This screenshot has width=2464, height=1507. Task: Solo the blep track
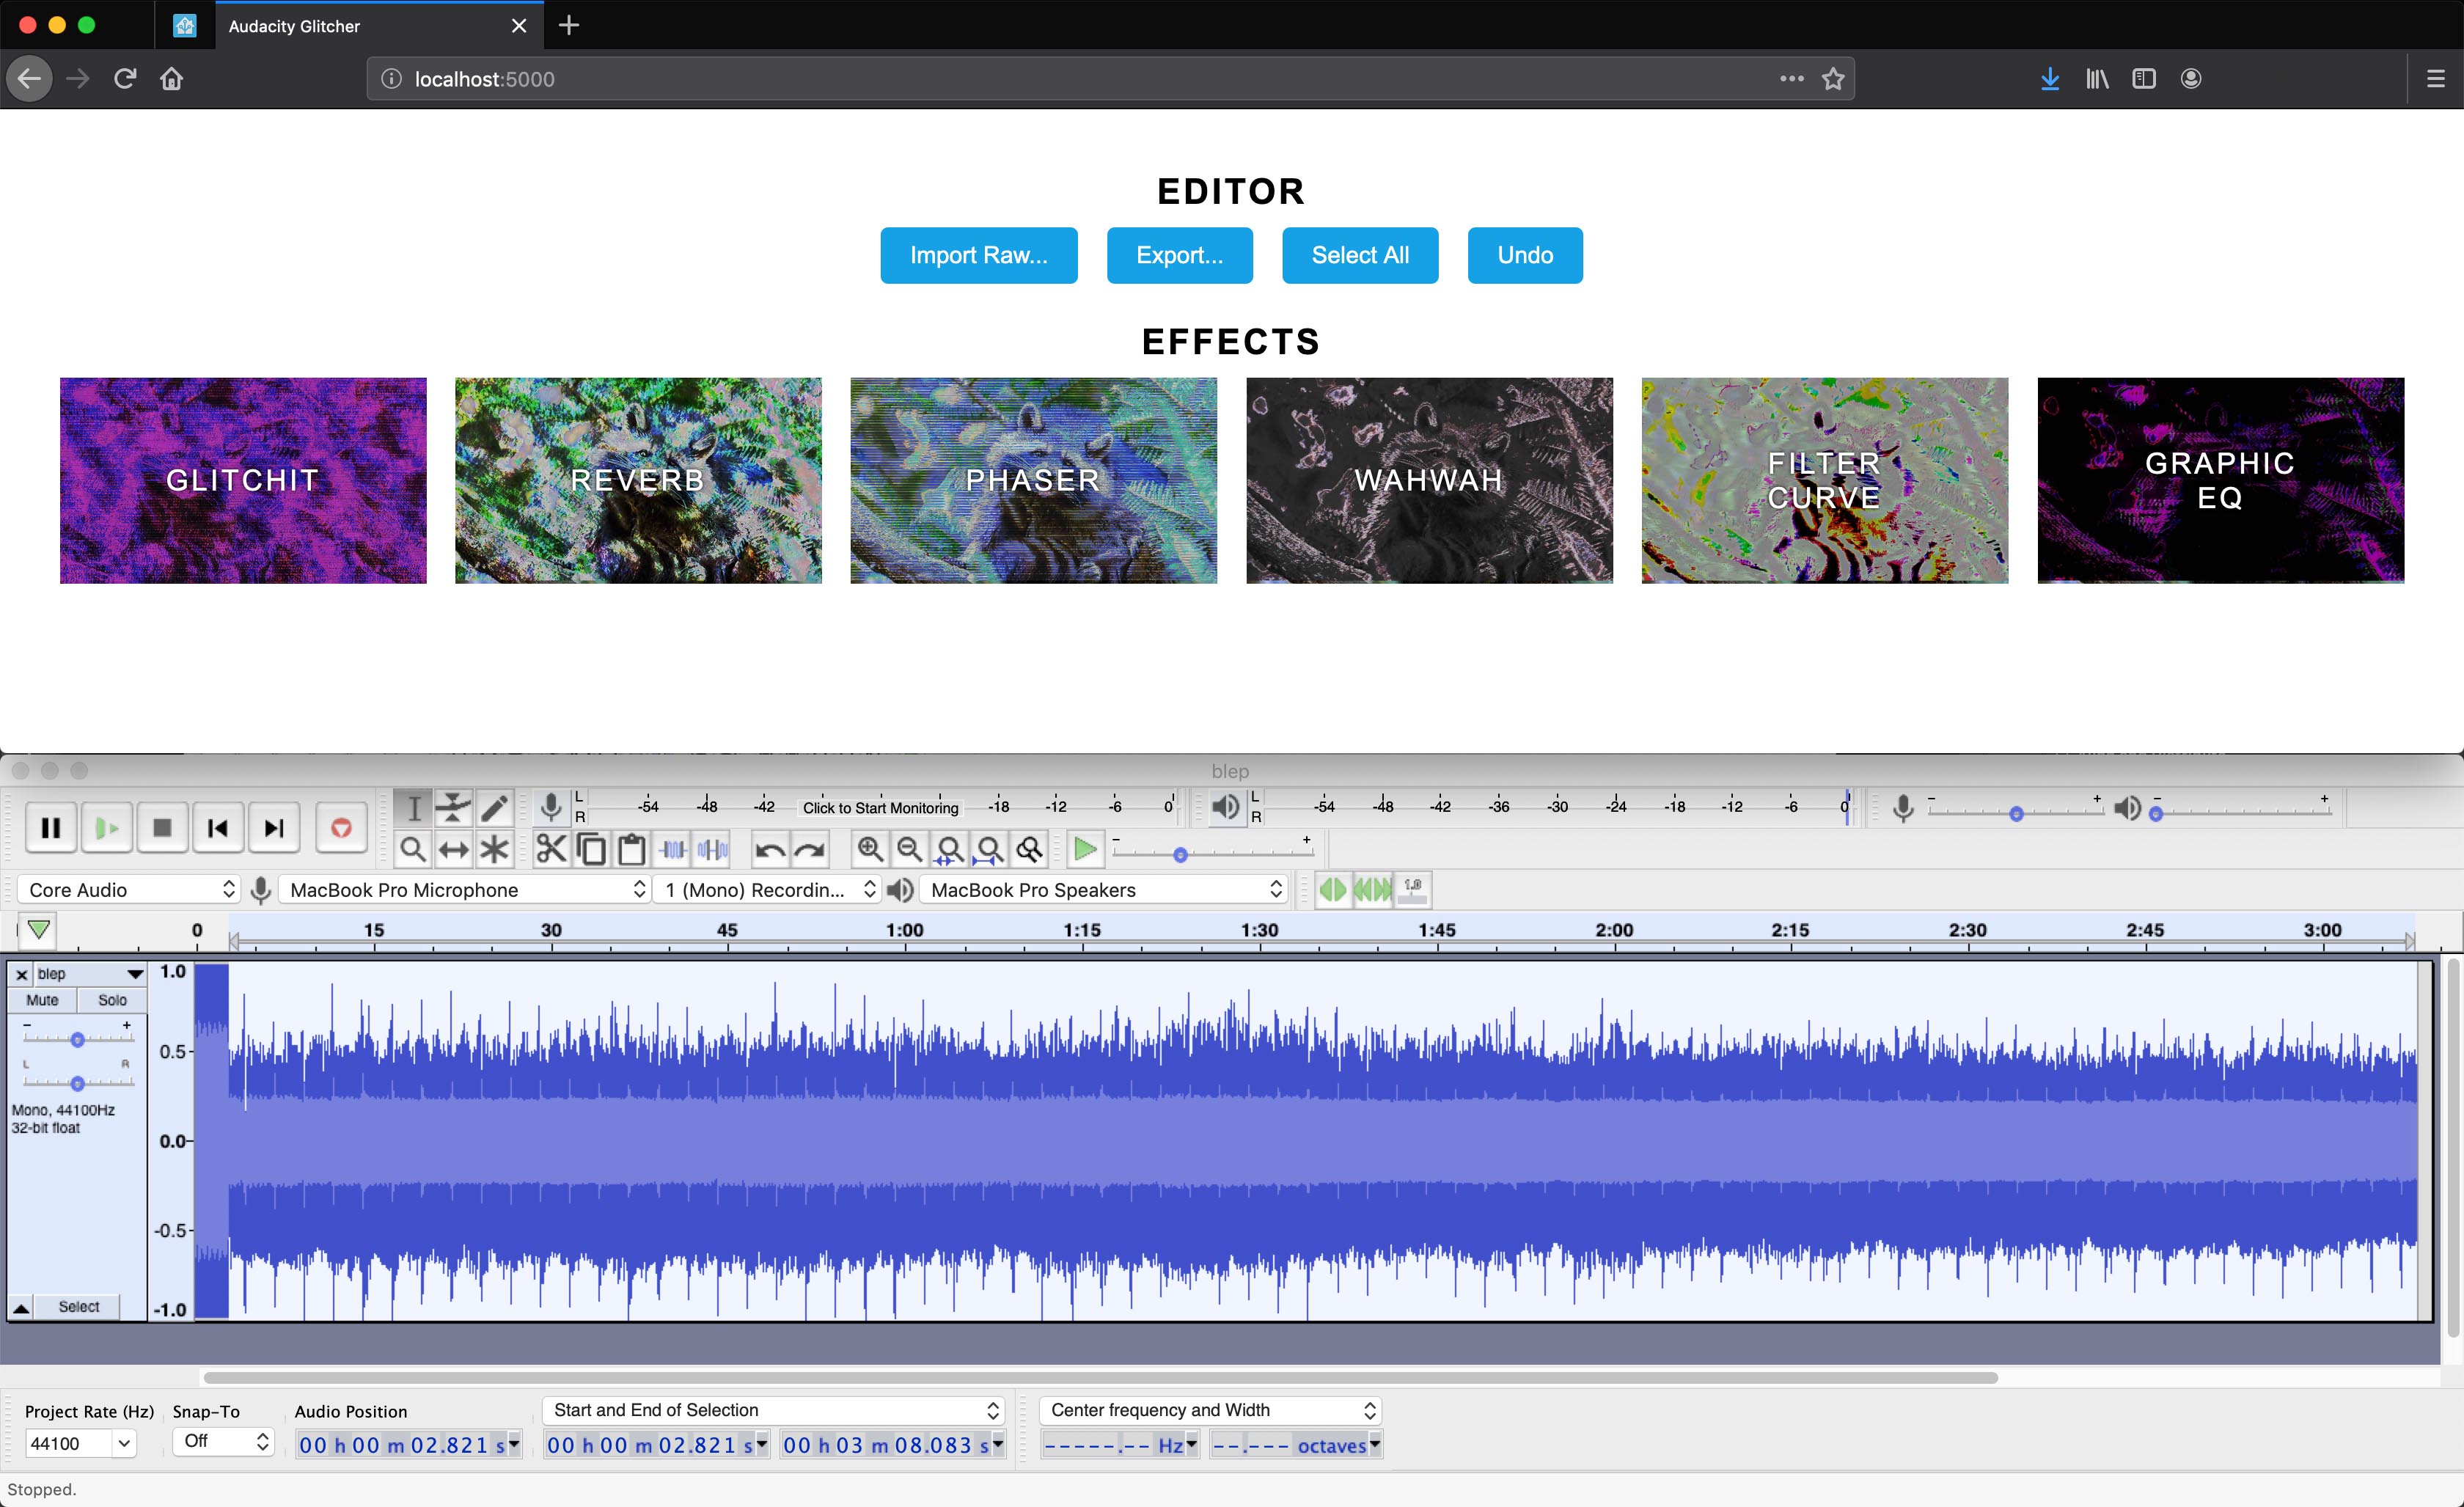click(112, 1000)
